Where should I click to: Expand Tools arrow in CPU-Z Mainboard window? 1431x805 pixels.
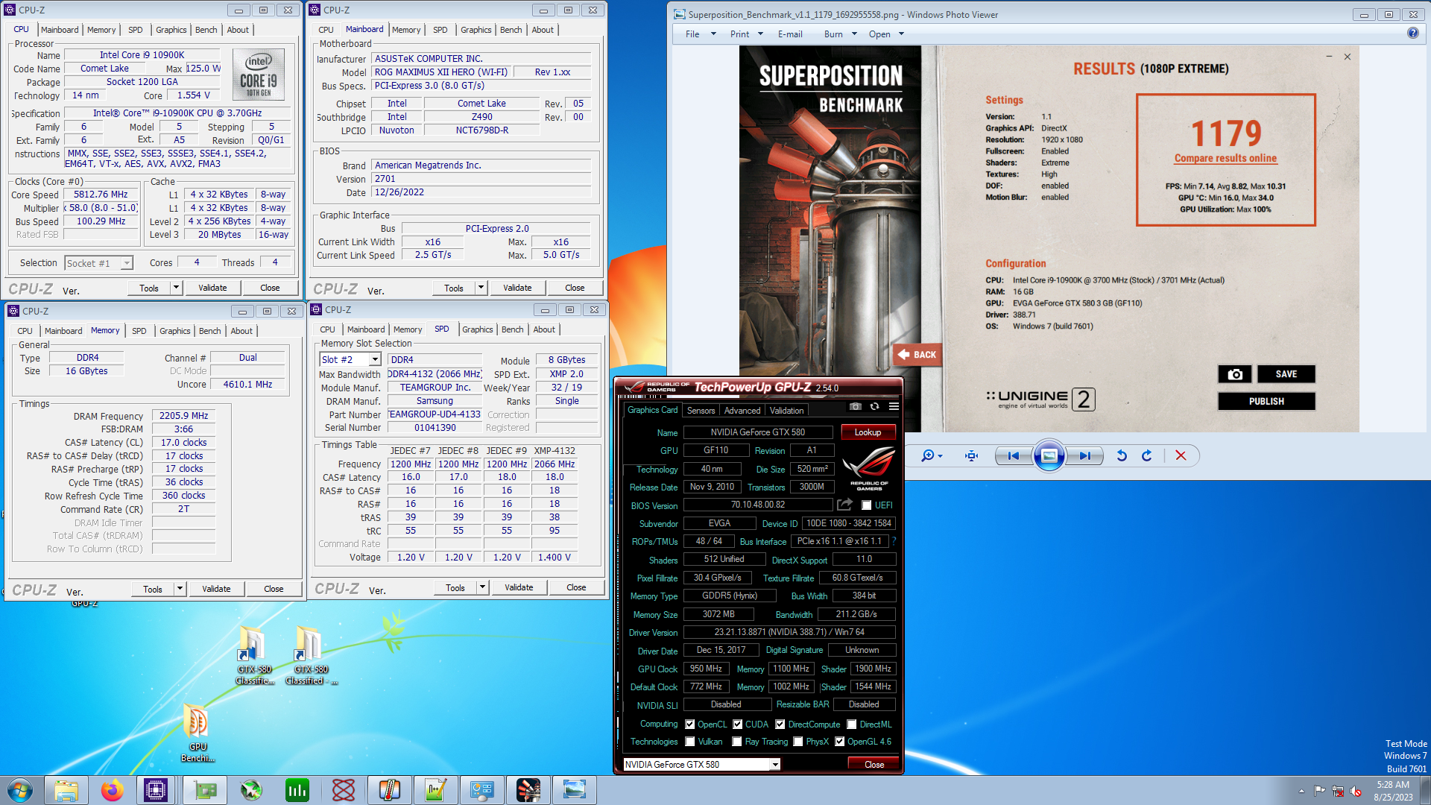[x=481, y=288]
